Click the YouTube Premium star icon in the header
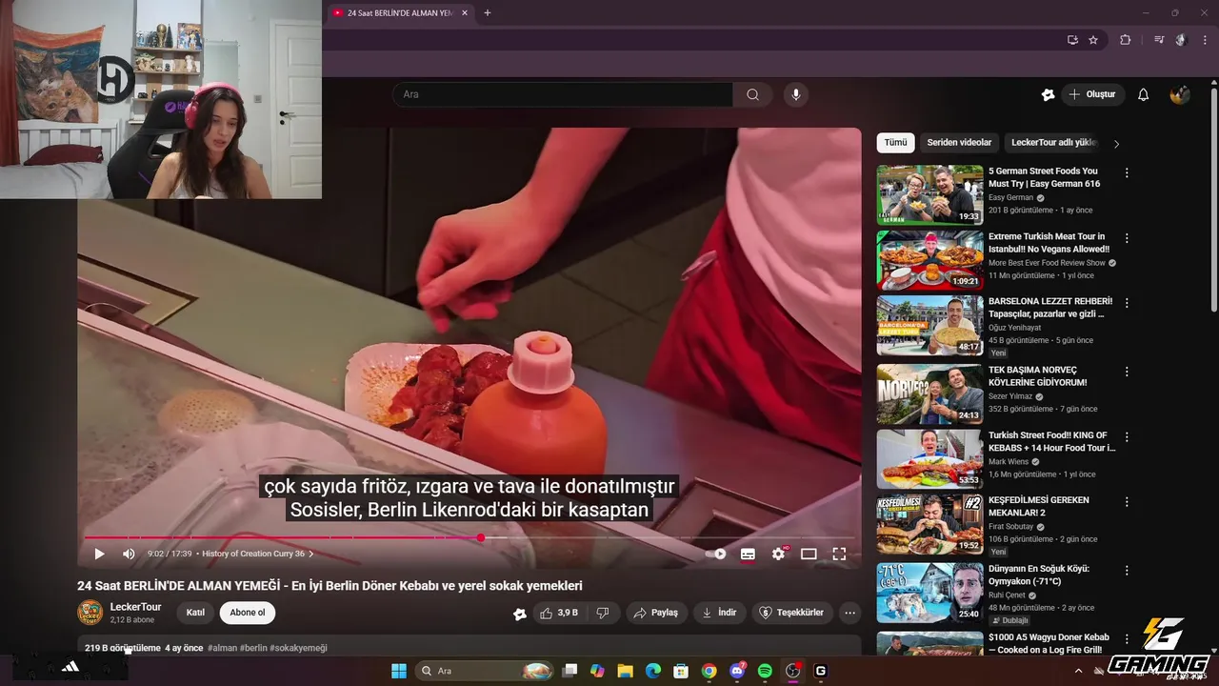The height and width of the screenshot is (686, 1219). [x=1048, y=94]
